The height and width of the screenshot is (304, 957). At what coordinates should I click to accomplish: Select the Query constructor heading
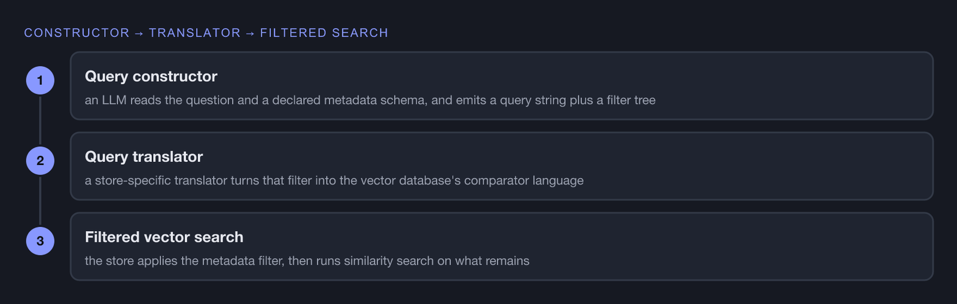151,76
